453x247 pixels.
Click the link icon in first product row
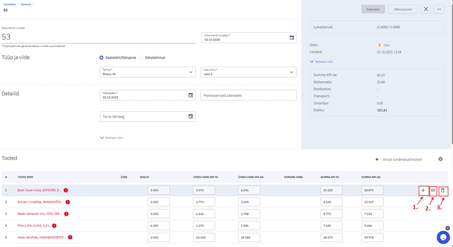[433, 191]
